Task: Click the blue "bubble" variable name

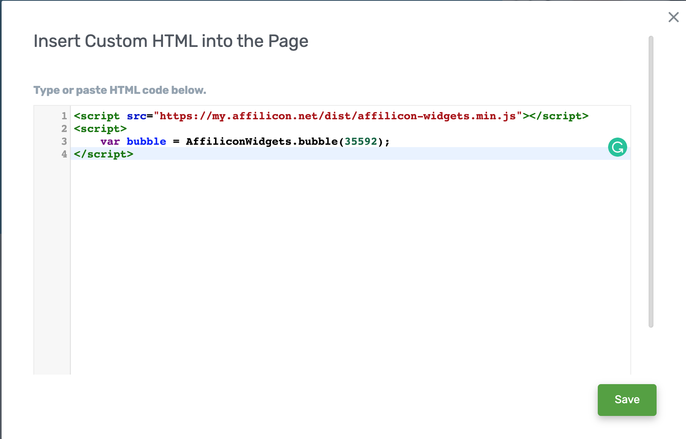Action: click(146, 141)
